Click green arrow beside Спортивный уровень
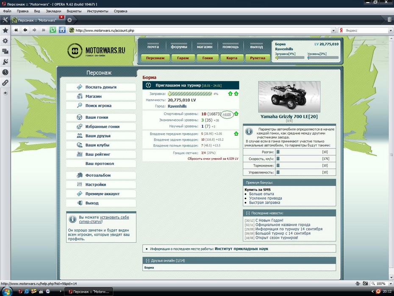The width and height of the screenshot is (394, 296). coord(236,114)
